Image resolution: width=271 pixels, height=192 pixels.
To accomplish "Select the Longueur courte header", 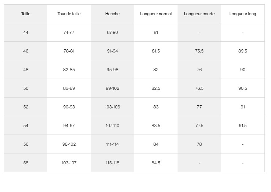I will [x=199, y=14].
